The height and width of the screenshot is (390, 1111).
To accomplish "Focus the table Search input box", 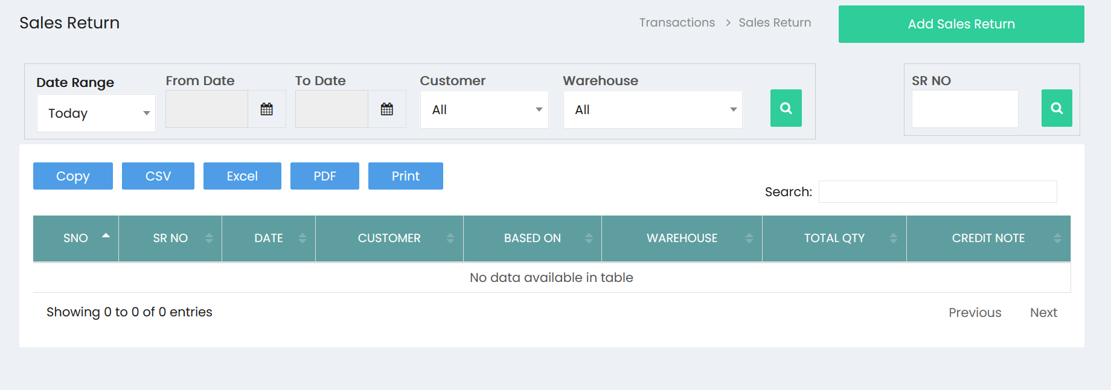I will pos(938,192).
